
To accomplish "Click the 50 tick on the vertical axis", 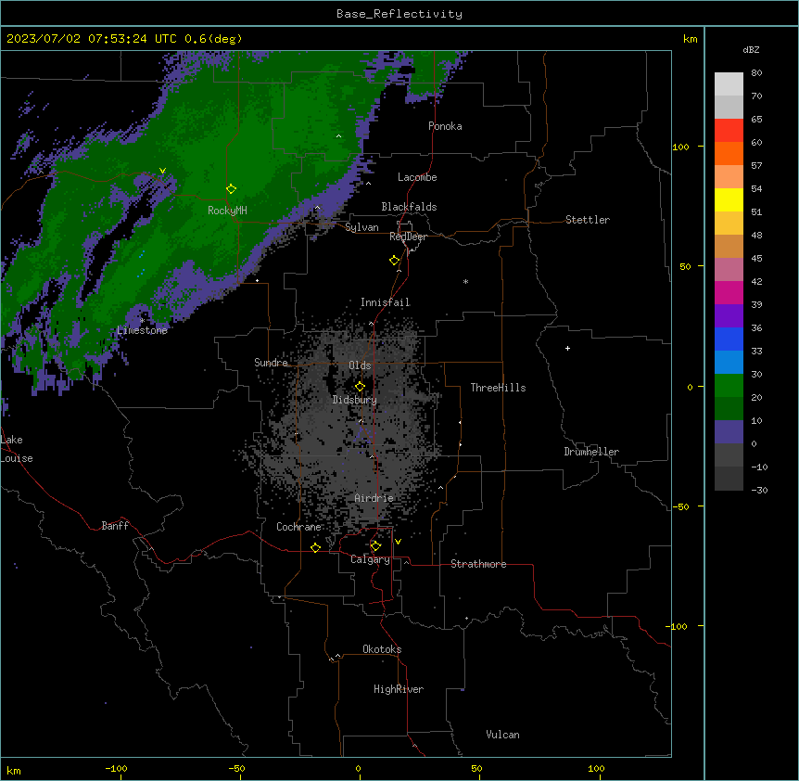I will tap(685, 266).
